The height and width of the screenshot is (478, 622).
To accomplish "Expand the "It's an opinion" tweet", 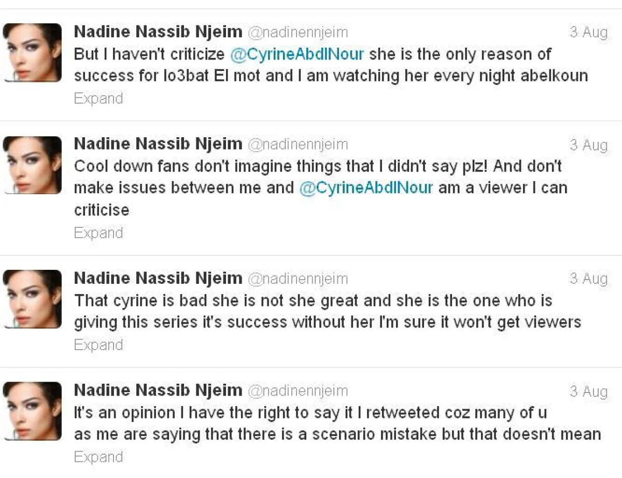I will 98,457.
